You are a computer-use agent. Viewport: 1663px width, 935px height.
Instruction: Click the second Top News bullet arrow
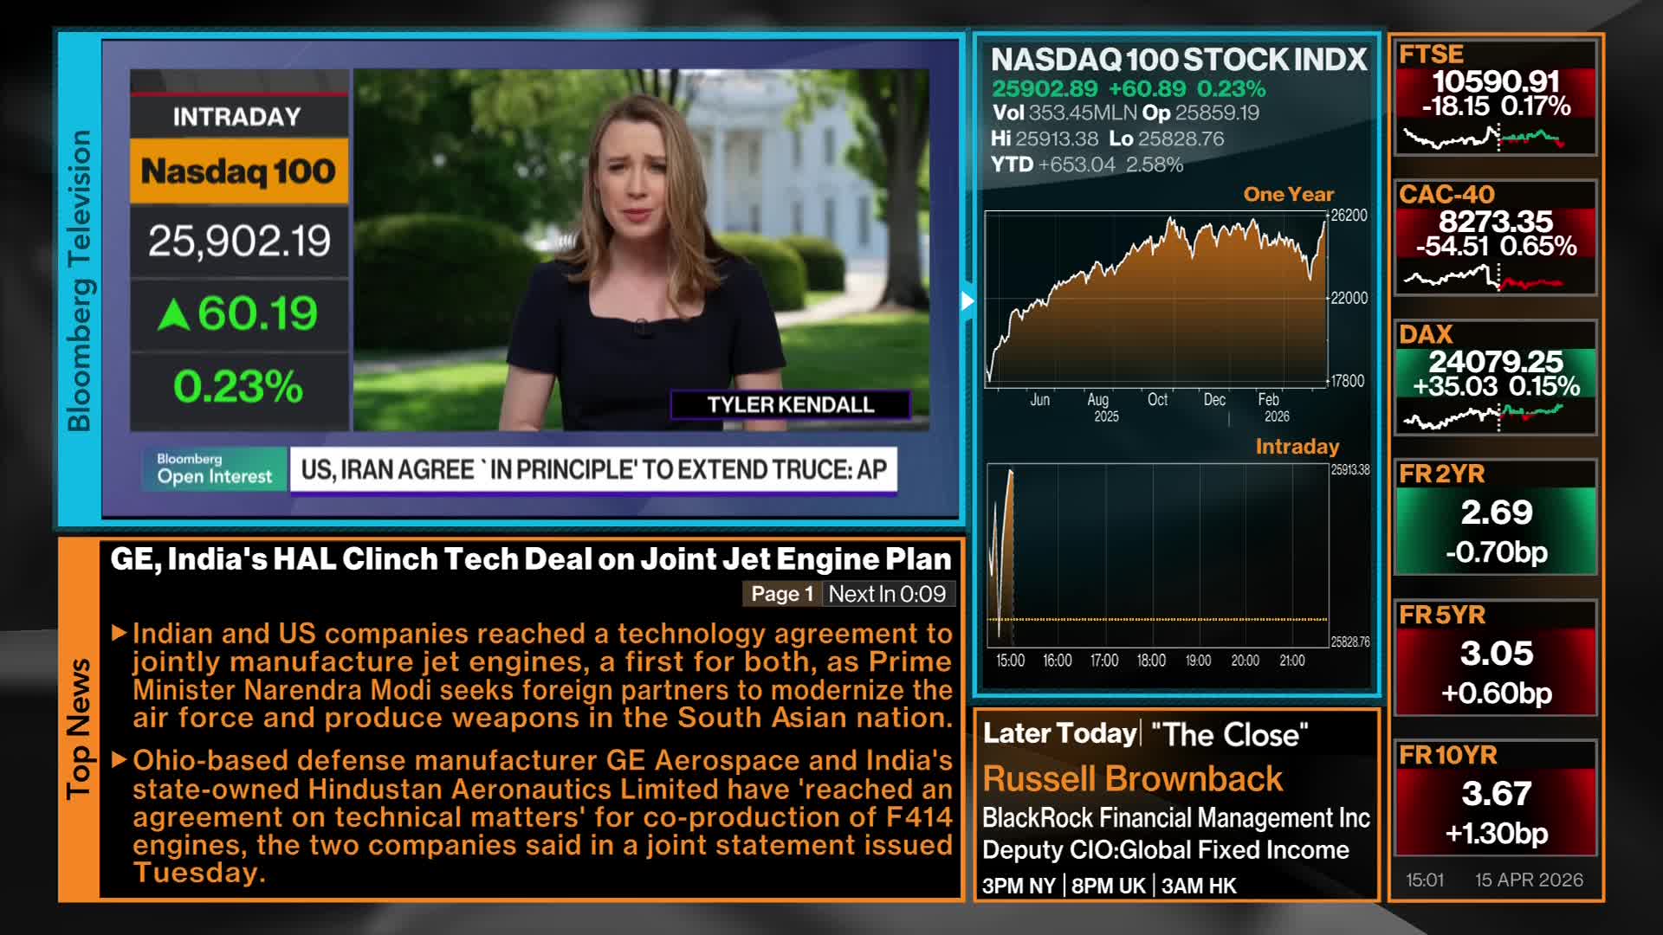(120, 760)
